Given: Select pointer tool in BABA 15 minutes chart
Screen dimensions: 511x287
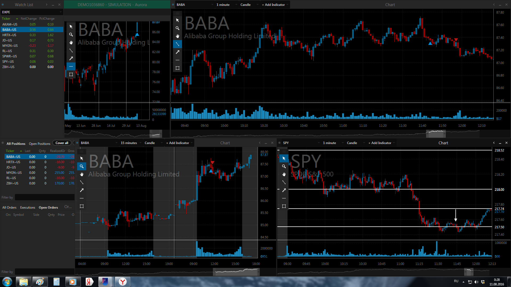Looking at the screenshot, I should [82, 158].
